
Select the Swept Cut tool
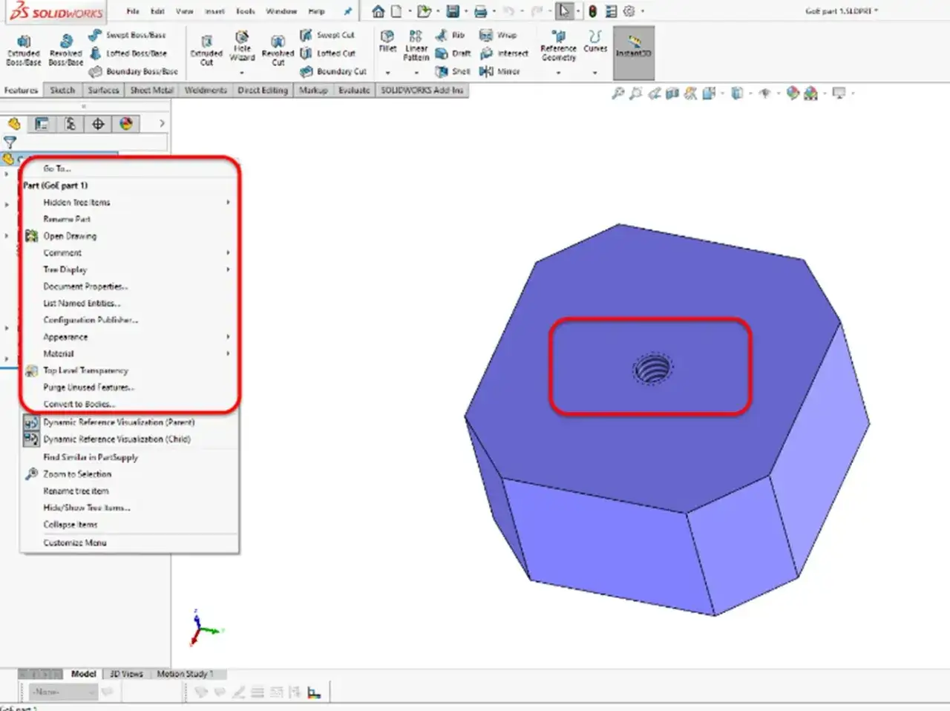[x=327, y=35]
